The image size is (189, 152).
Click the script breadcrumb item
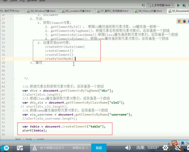point(40,139)
